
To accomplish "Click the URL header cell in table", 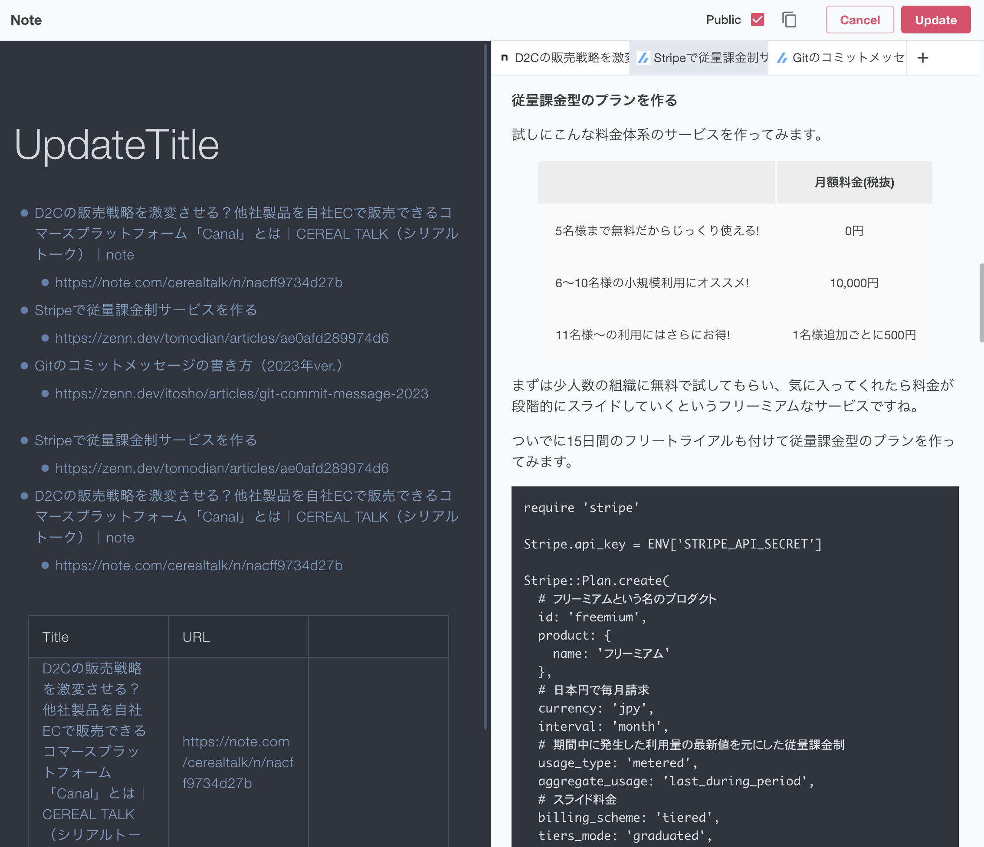I will click(196, 637).
